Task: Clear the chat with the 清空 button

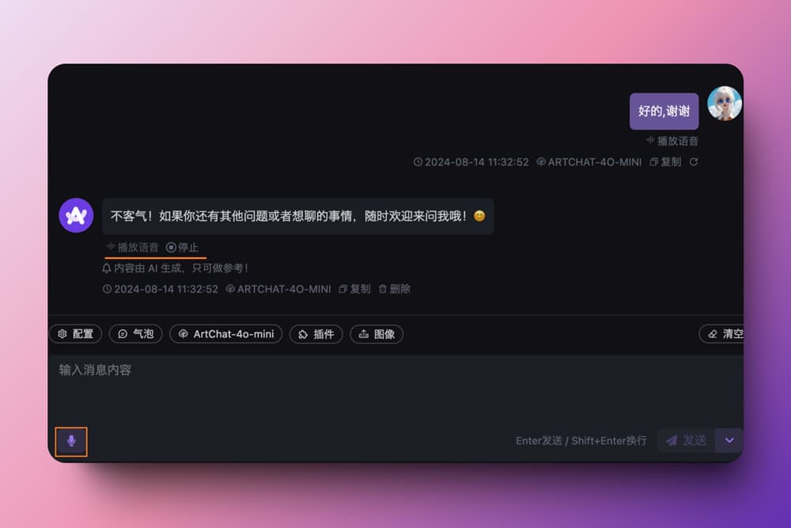Action: (x=724, y=334)
